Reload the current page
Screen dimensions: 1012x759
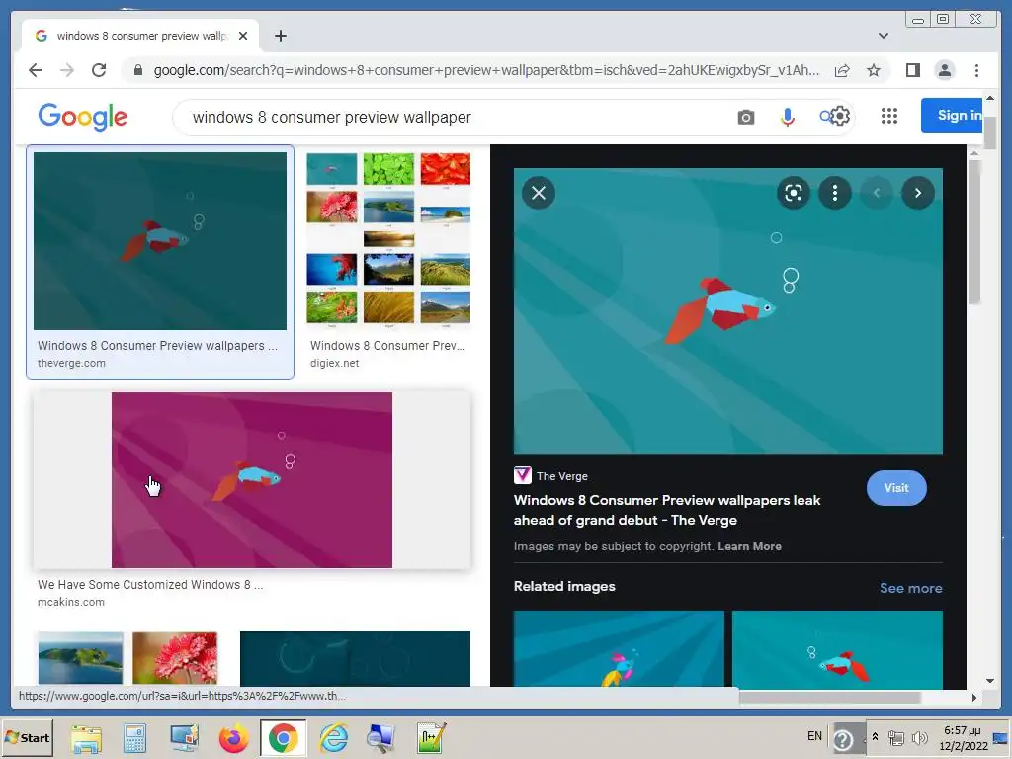click(99, 70)
